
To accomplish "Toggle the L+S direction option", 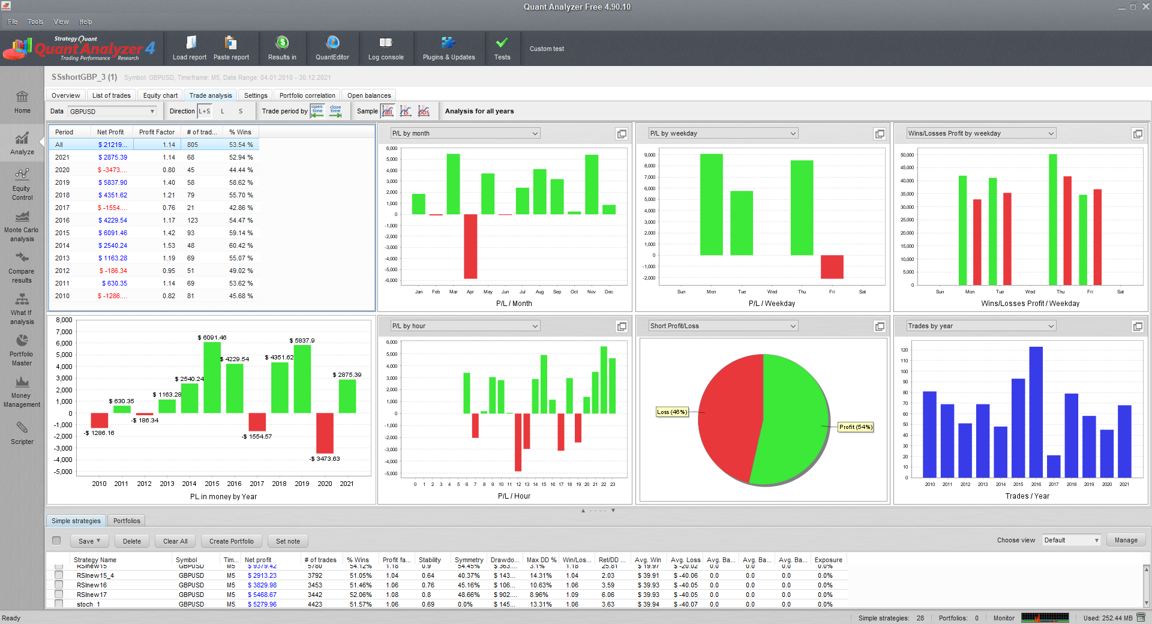I will click(x=205, y=111).
